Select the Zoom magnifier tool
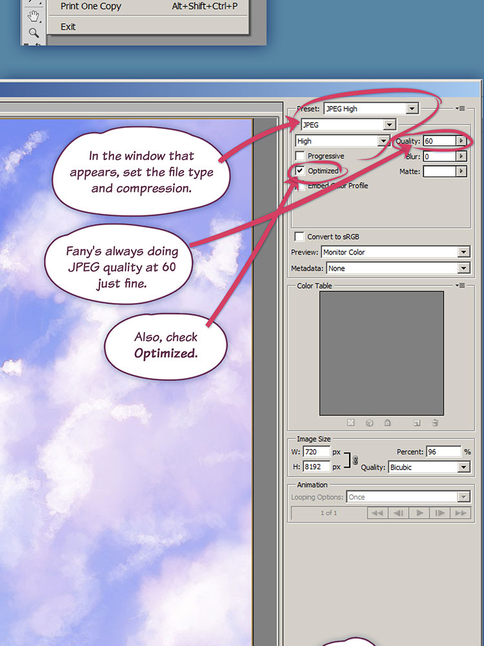 34,32
